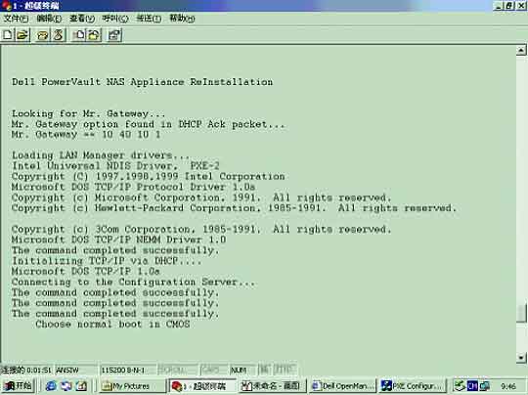Launch Internet Explorer from quick launch
The height and width of the screenshot is (395, 528).
(51, 386)
